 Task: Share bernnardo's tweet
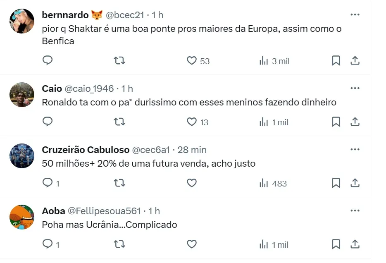click(355, 61)
